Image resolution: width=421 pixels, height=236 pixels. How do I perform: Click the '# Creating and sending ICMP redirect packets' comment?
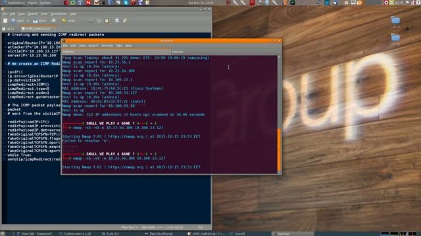tap(56, 35)
